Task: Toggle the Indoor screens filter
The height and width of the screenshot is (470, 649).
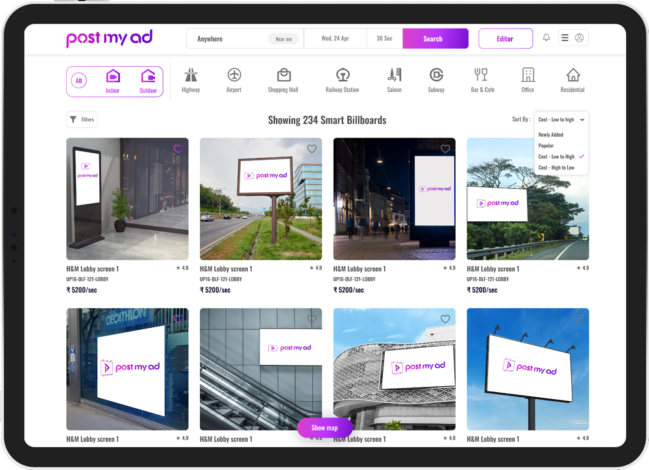Action: pos(112,82)
